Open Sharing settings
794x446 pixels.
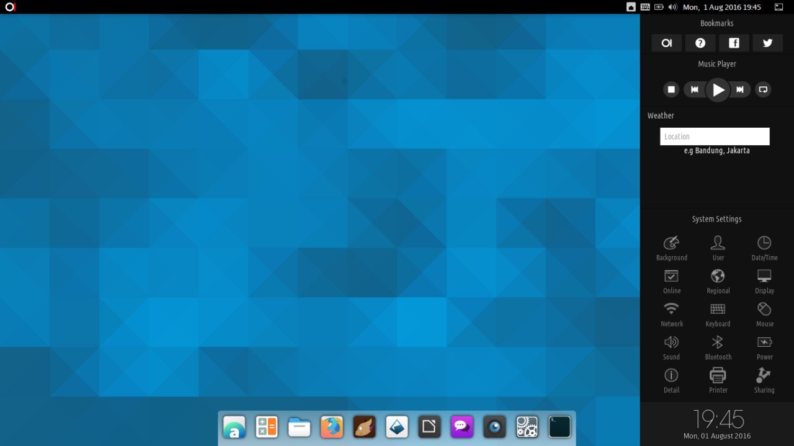click(764, 381)
